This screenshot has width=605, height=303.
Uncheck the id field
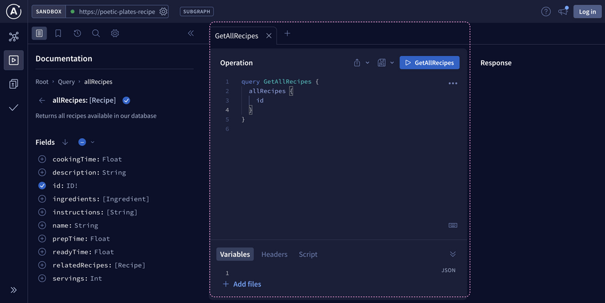(x=42, y=186)
